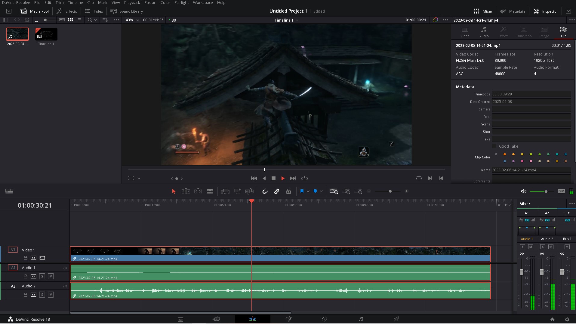Open viewer overlay mode dropdown
576x324 pixels.
click(139, 178)
